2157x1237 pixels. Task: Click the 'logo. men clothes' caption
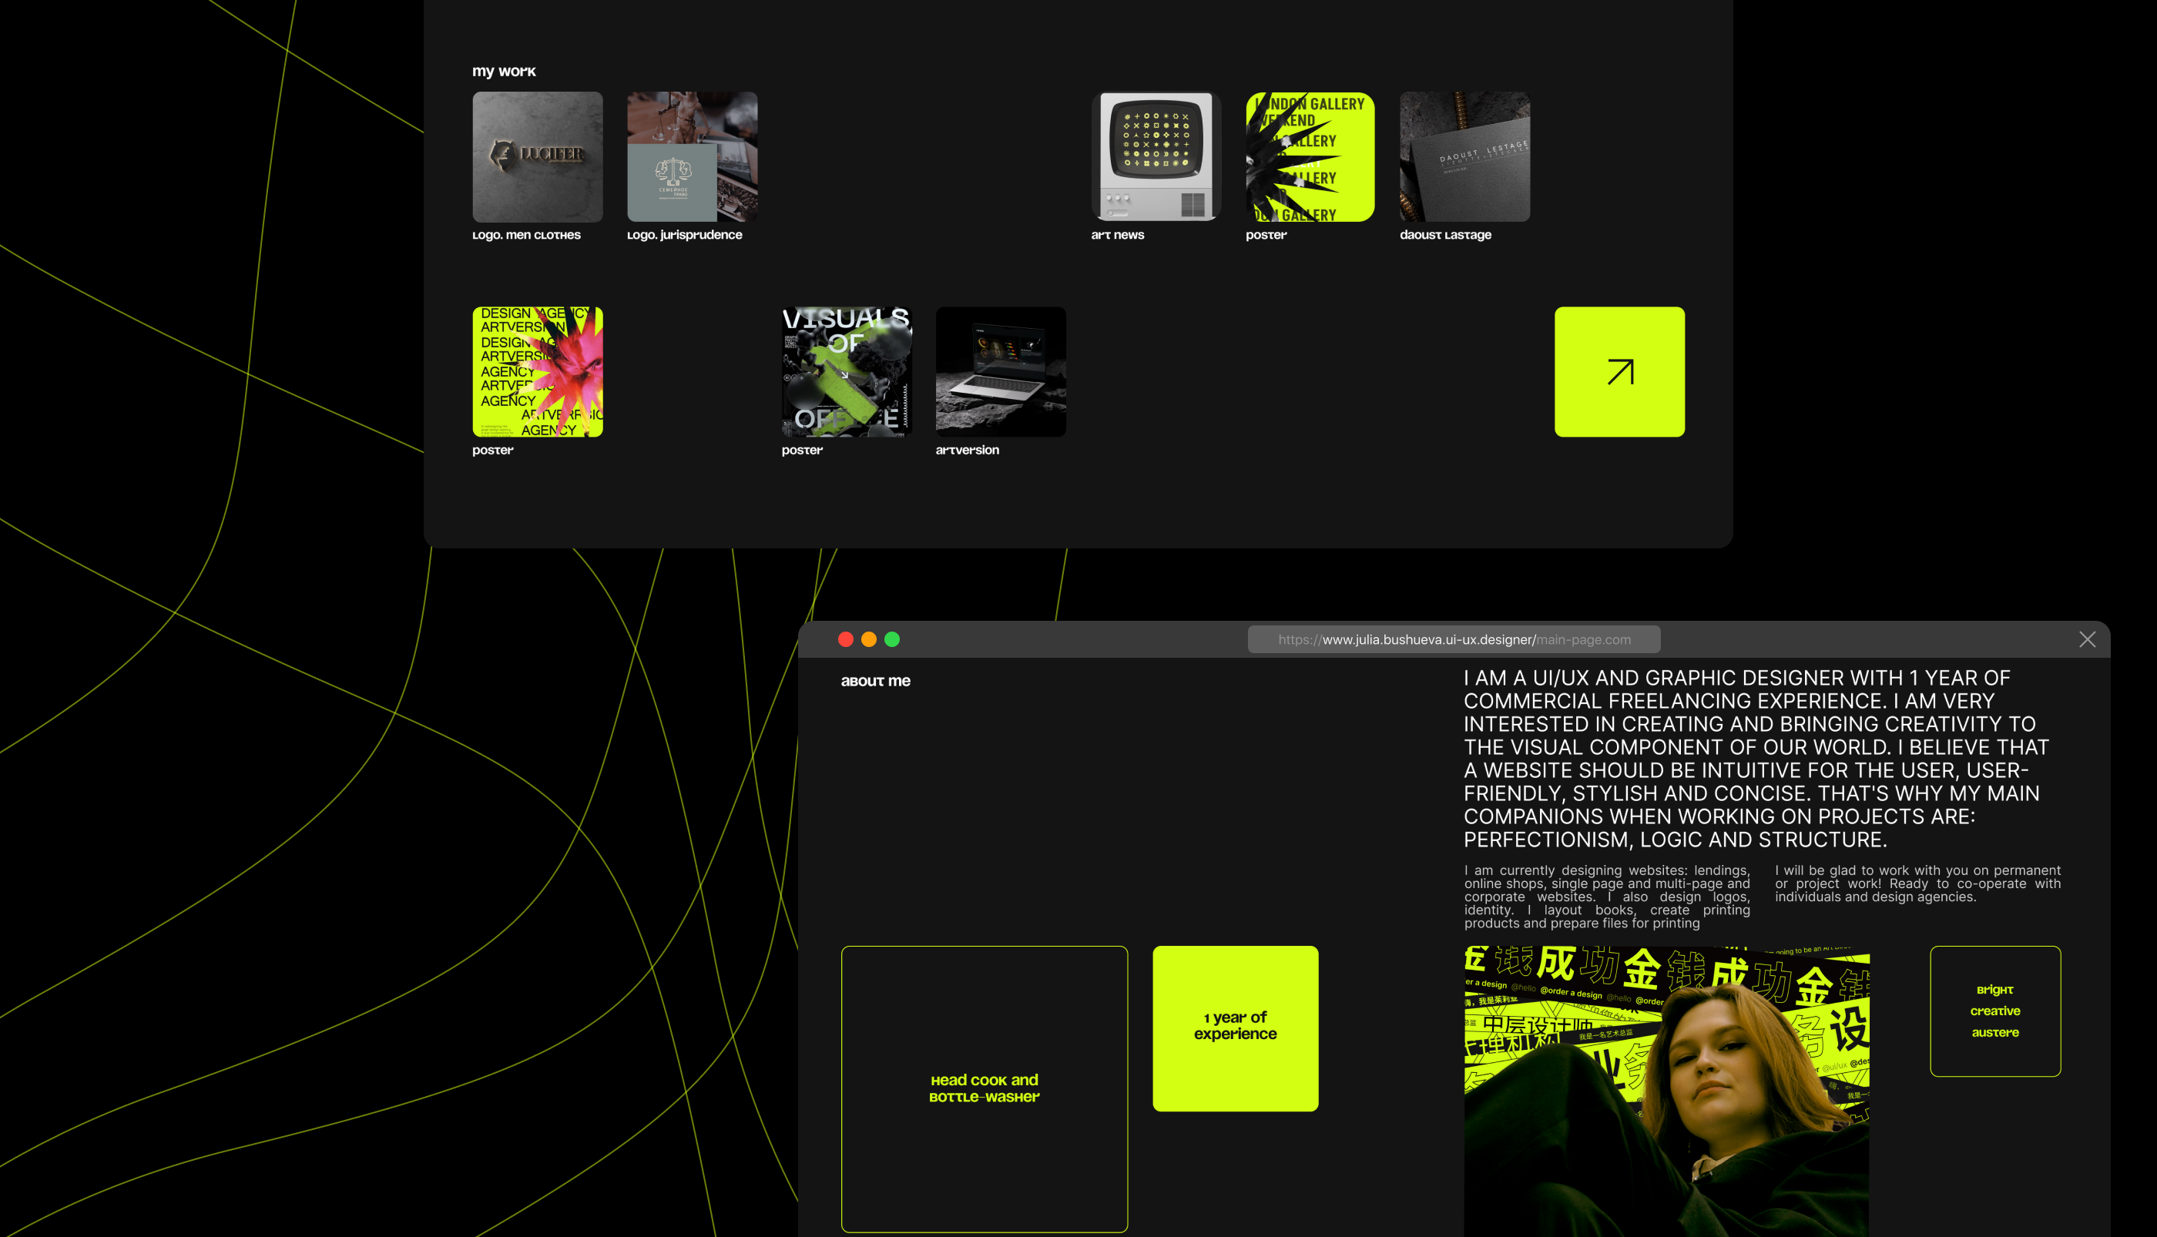click(526, 236)
